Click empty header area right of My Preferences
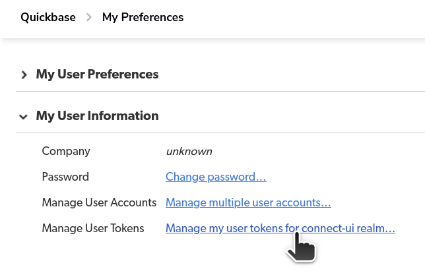Viewport: 425px width, 273px height. tap(304, 17)
